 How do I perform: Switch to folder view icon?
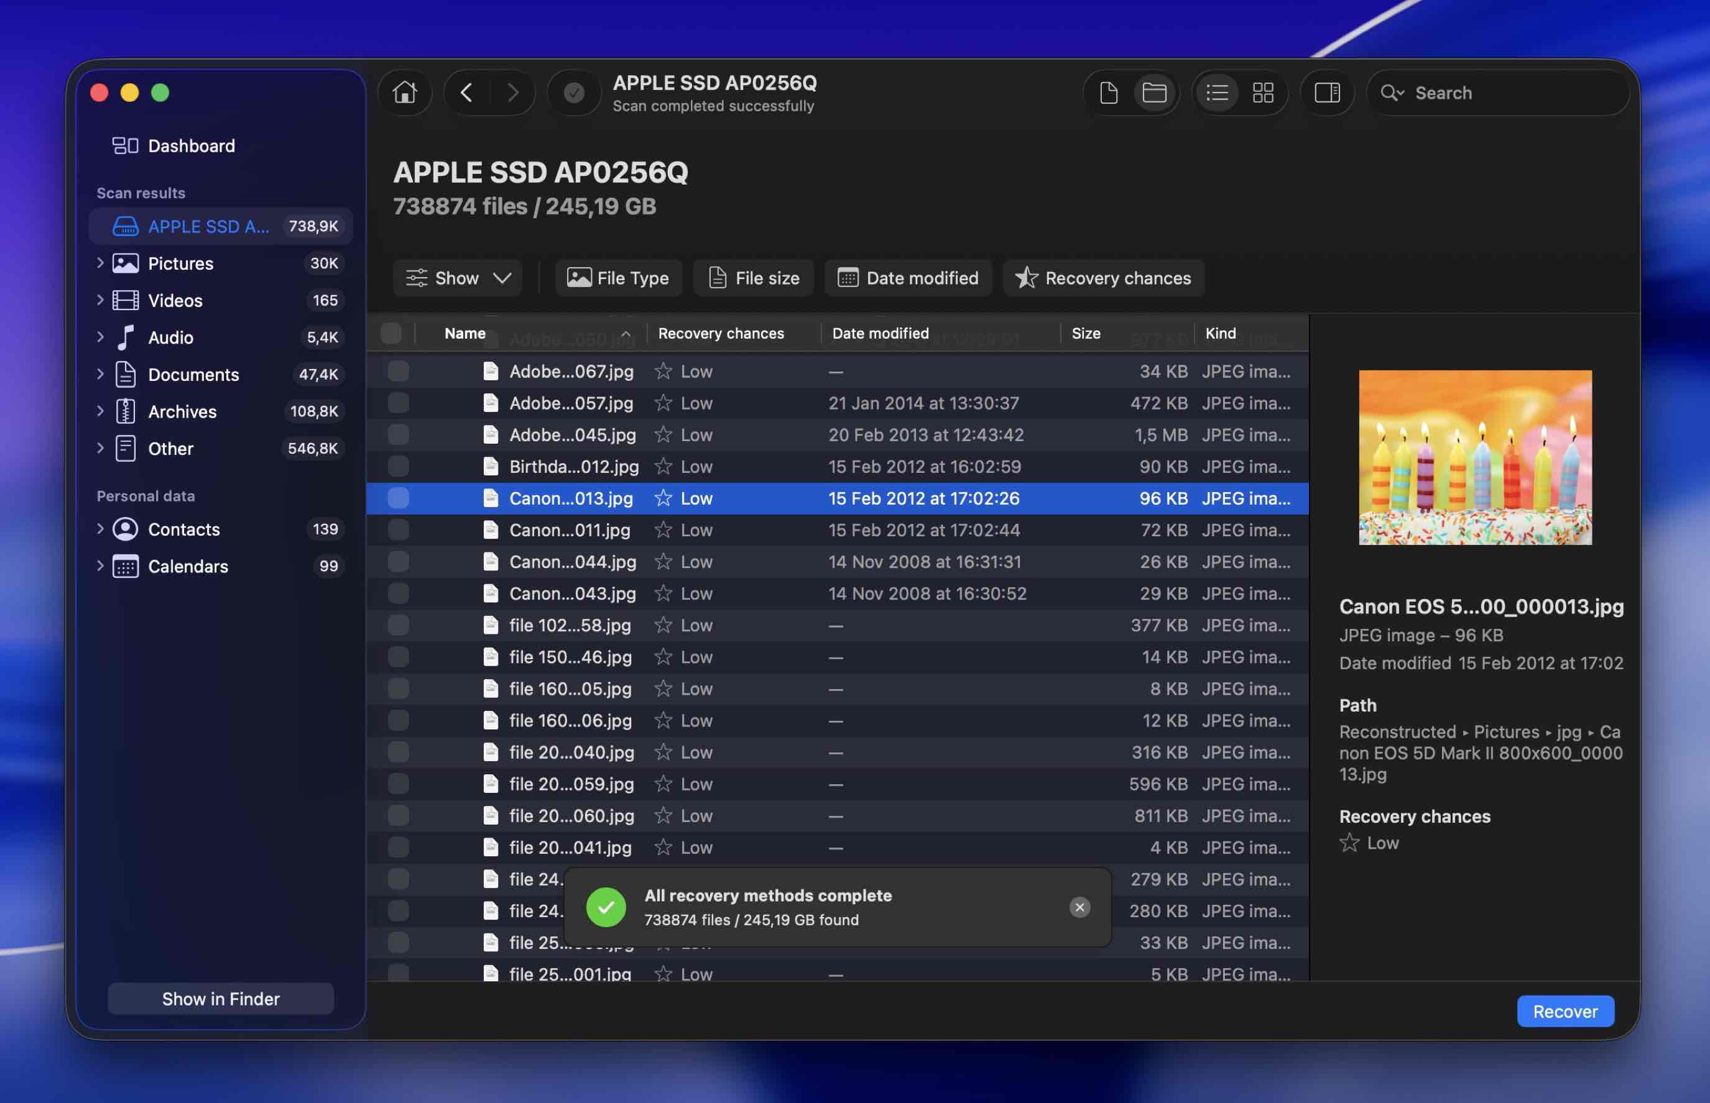[x=1154, y=93]
